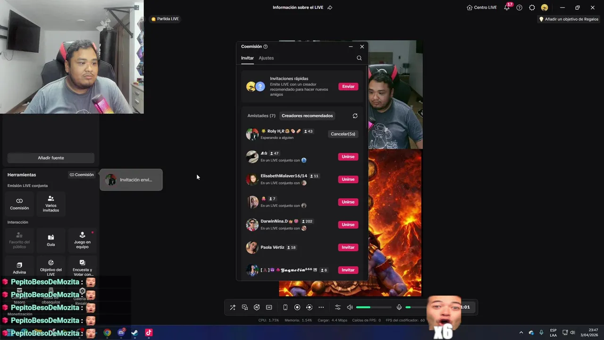Join ElisabethMalaver16/14's LIVE

(348, 179)
